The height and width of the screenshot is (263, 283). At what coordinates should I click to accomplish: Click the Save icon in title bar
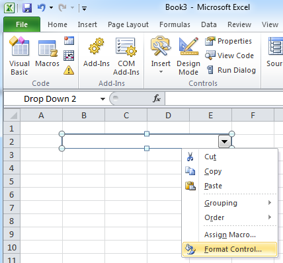pyautogui.click(x=27, y=8)
